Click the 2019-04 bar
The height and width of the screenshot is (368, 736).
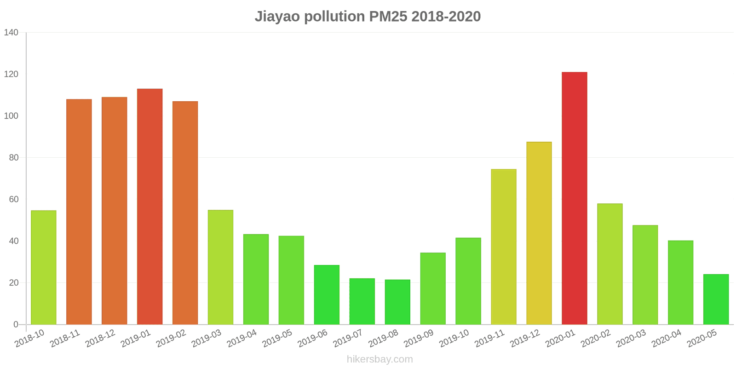[x=256, y=279]
